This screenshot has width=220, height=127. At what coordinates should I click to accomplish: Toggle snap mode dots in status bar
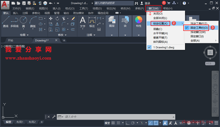[118, 123]
